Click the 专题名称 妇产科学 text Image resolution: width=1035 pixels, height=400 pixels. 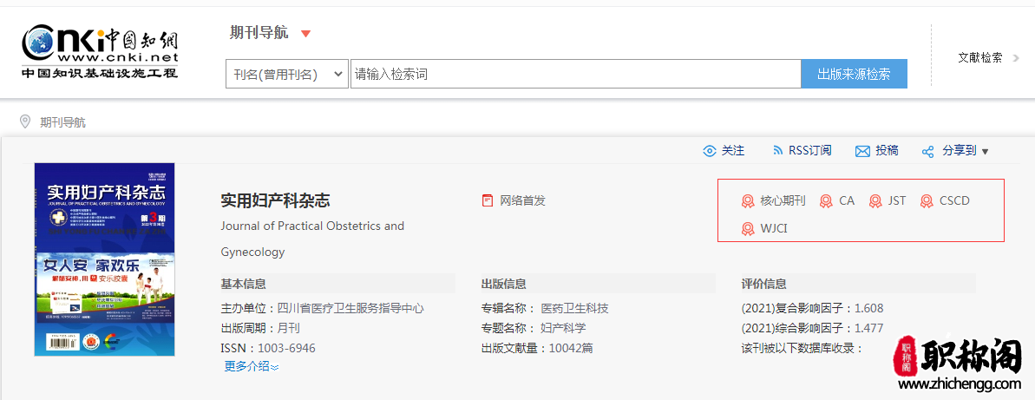534,328
